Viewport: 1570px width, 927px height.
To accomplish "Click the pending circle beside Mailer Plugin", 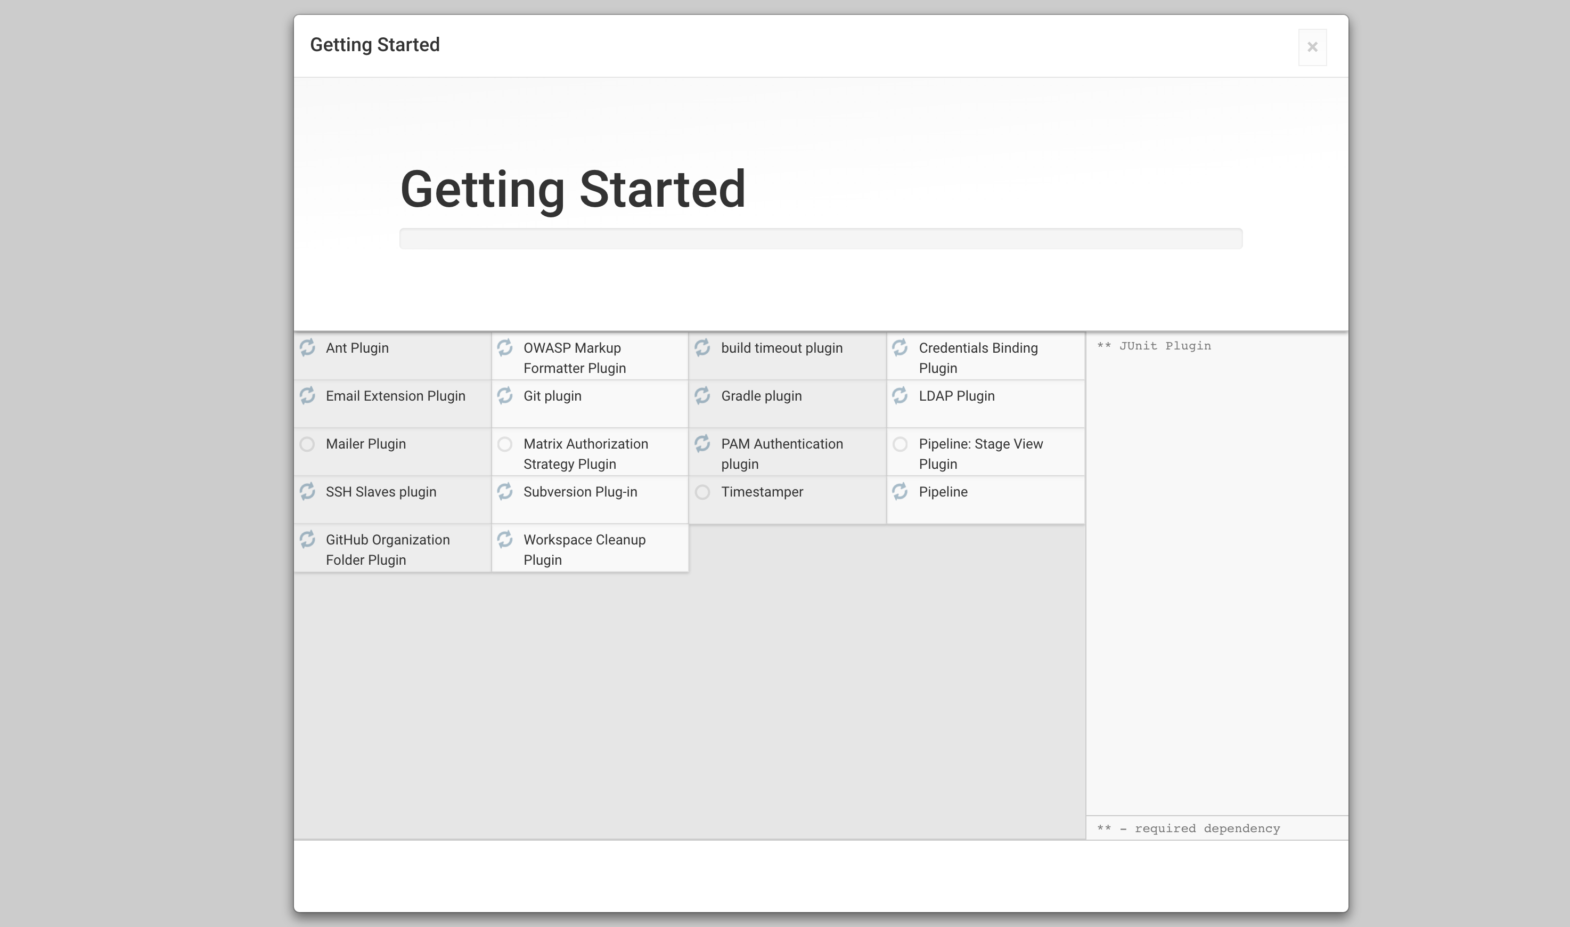I will (x=307, y=444).
